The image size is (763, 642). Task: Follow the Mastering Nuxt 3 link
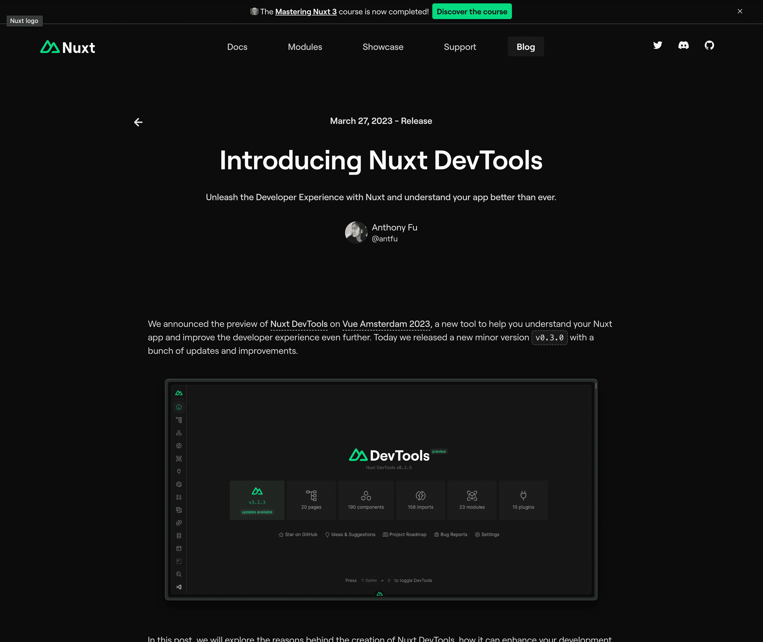tap(306, 12)
